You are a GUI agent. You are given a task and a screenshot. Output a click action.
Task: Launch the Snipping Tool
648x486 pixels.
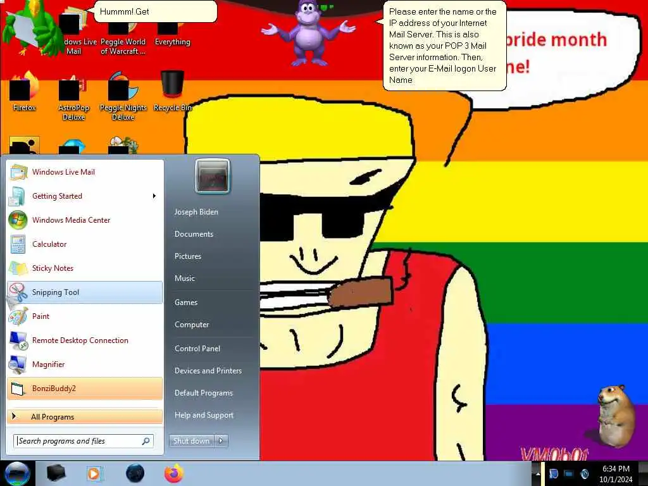tap(85, 292)
